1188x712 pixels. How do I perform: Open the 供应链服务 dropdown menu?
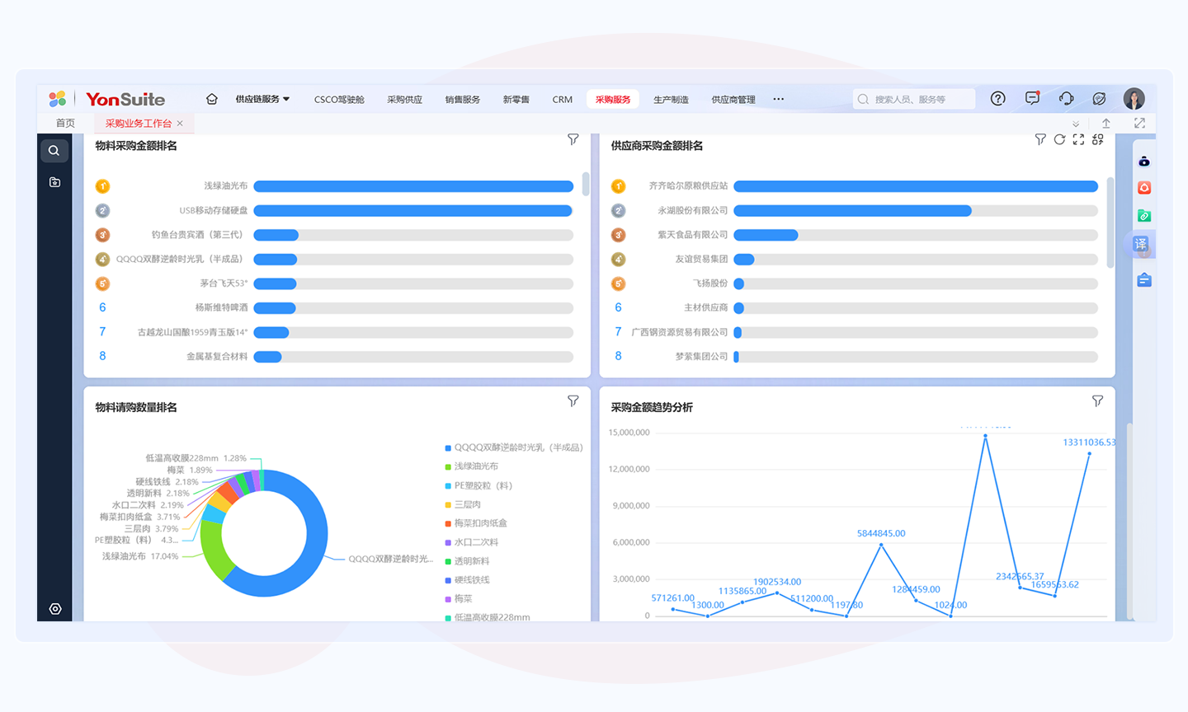coord(262,99)
